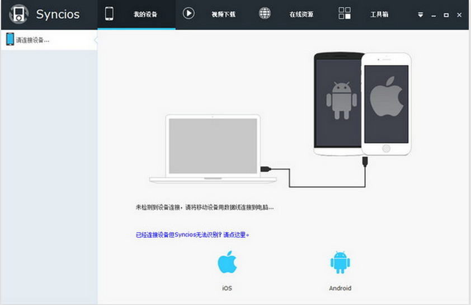Click the blue phone icon in sidebar
Viewport: 471px width, 305px height.
(x=10, y=39)
